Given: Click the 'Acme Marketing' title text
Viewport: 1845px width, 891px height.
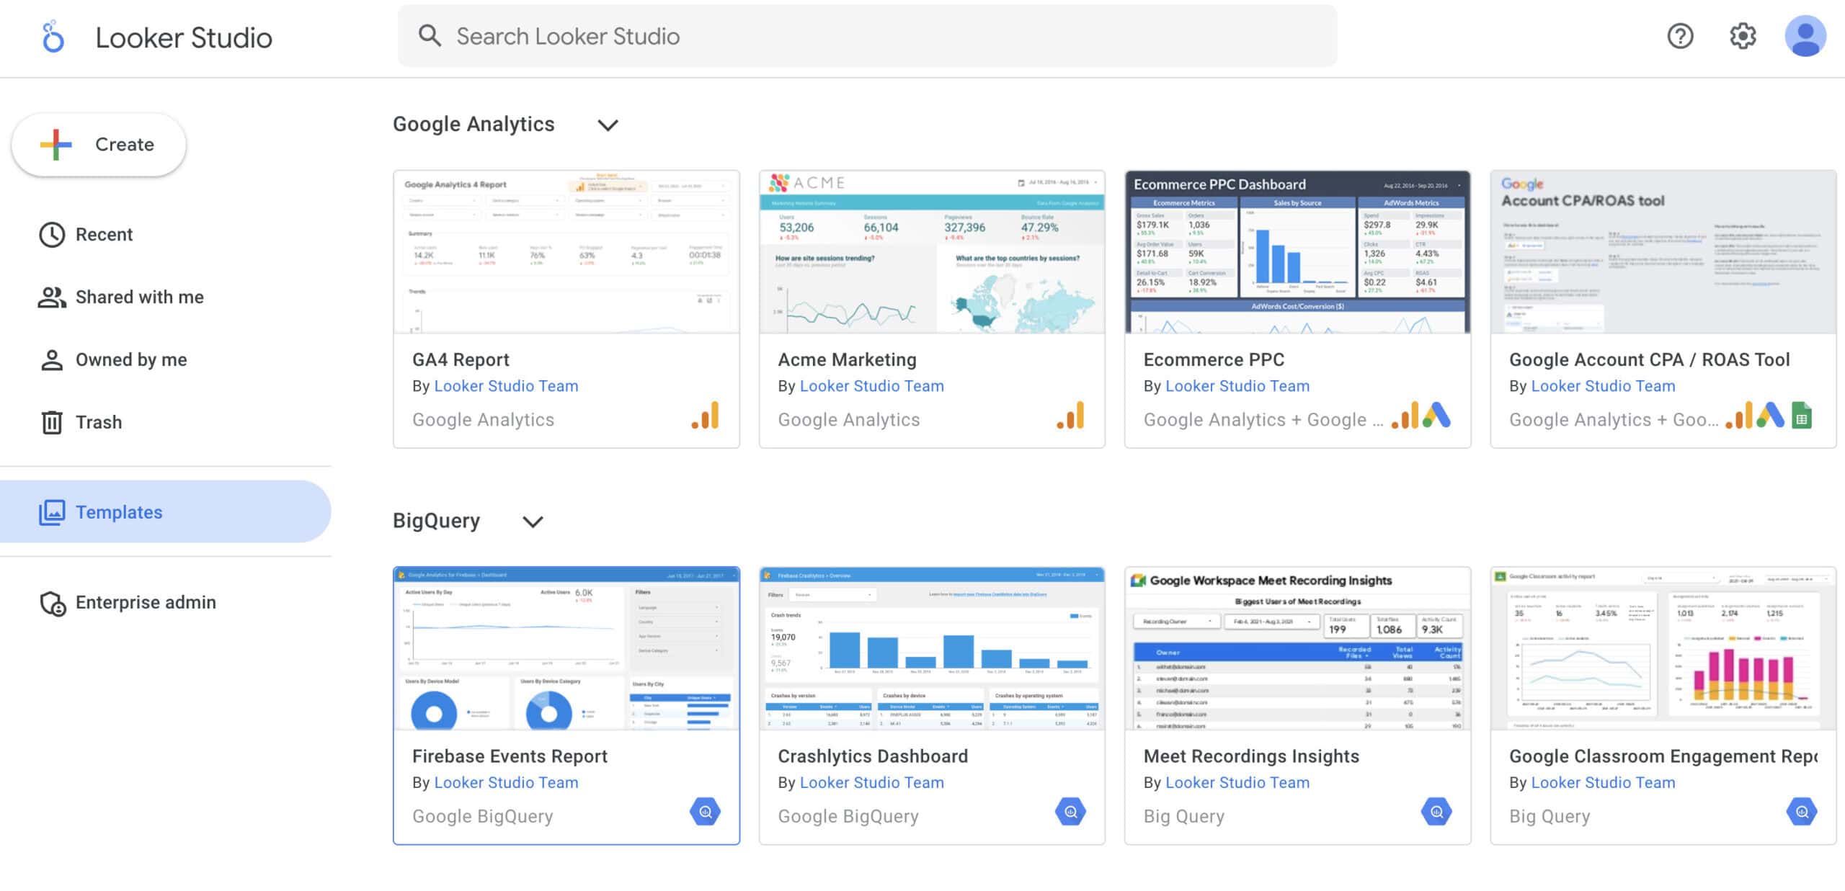Looking at the screenshot, I should click(x=847, y=359).
